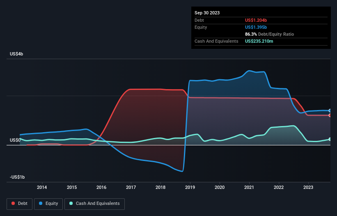Click the 2018 x-axis label
Screen dimensions: 337x216
point(160,187)
